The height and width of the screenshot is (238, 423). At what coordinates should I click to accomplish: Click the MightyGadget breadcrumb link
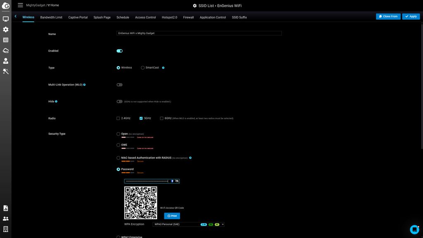click(x=36, y=5)
